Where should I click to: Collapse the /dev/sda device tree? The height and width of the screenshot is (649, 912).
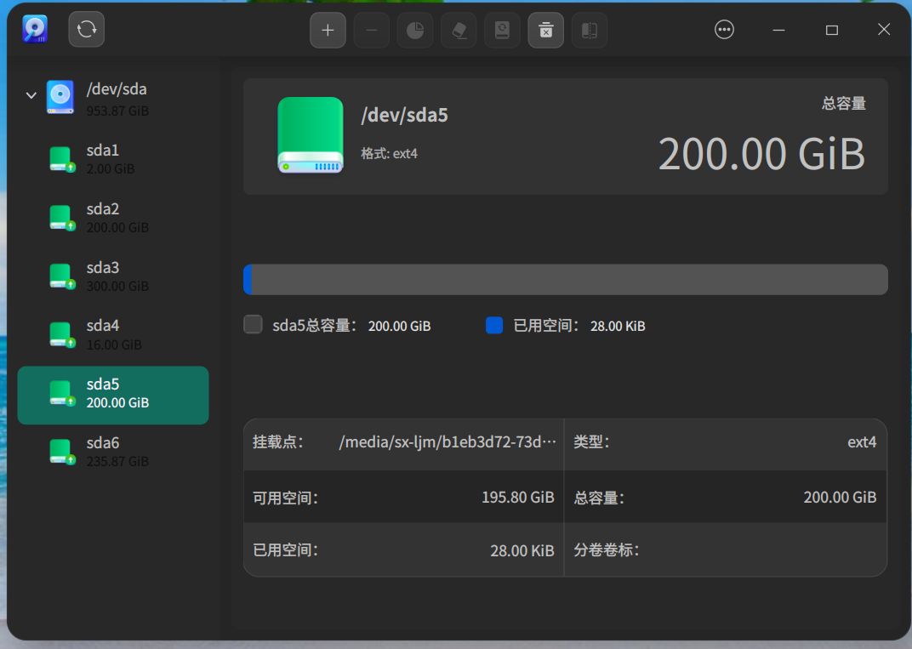tap(31, 94)
